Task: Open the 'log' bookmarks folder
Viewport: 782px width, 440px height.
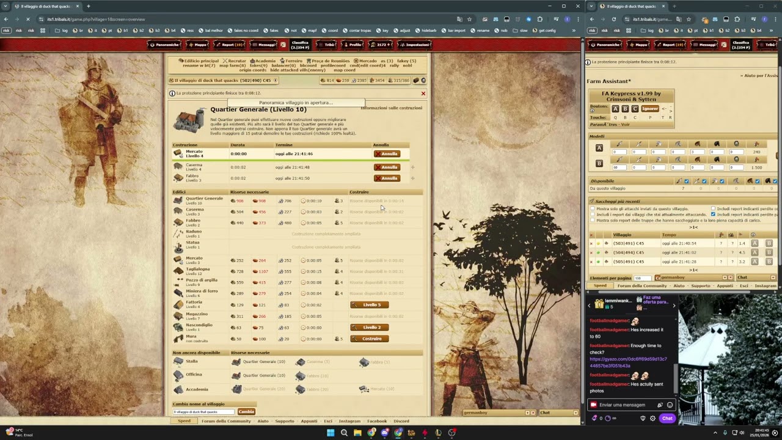Action: coord(62,30)
